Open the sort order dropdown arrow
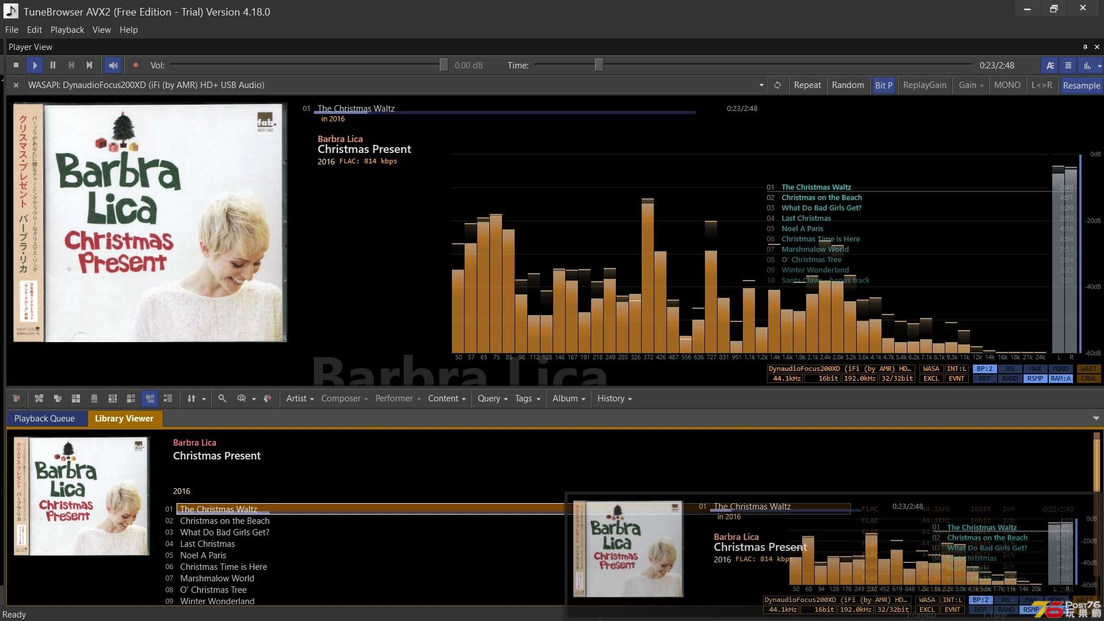 tap(204, 399)
